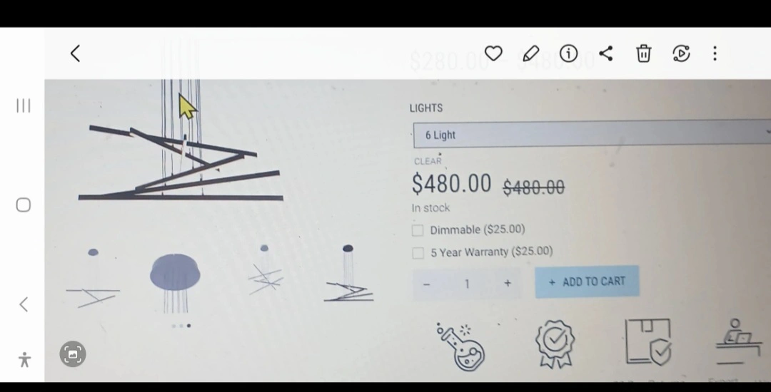Image resolution: width=771 pixels, height=392 pixels.
Task: Share this image via share icon
Action: tap(606, 53)
